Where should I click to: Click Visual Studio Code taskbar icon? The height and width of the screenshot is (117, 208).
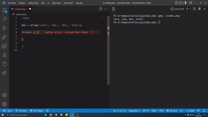[x=72, y=115]
